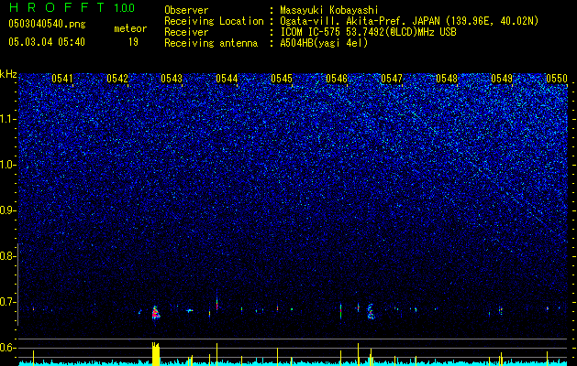Click time marker 0545
Image resolution: width=577 pixels, height=366 pixels.
(x=282, y=79)
